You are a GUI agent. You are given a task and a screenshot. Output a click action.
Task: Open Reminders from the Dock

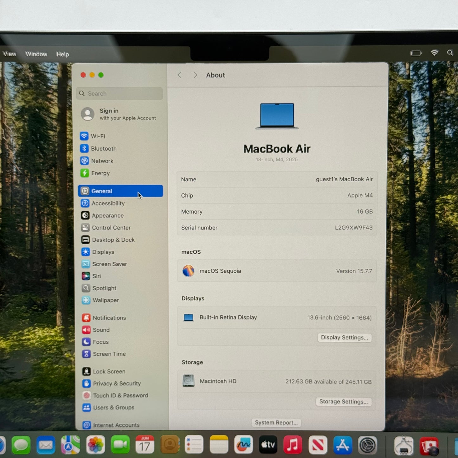pyautogui.click(x=194, y=445)
